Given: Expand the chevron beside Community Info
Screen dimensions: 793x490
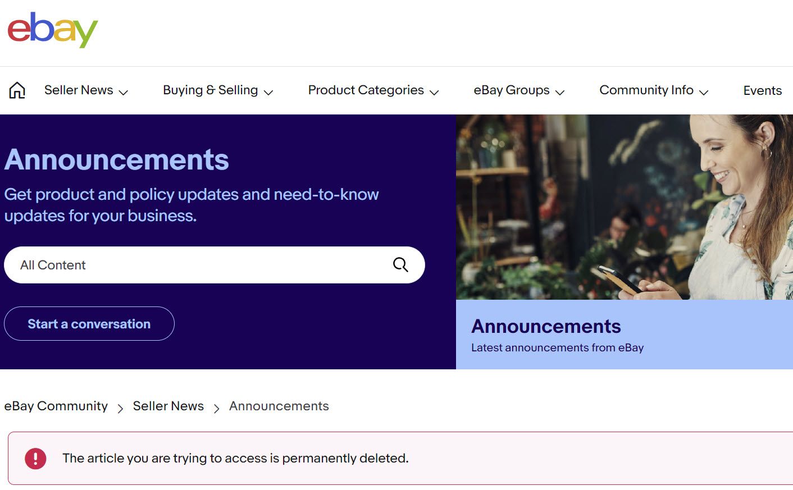Looking at the screenshot, I should pyautogui.click(x=704, y=93).
